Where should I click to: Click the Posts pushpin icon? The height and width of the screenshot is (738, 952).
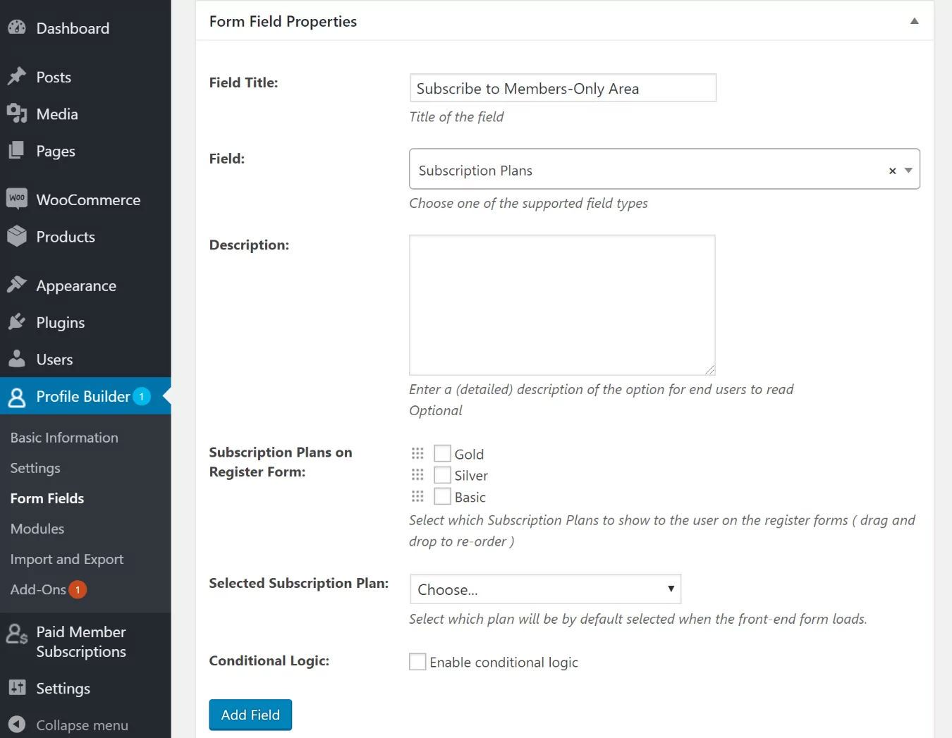click(x=17, y=76)
